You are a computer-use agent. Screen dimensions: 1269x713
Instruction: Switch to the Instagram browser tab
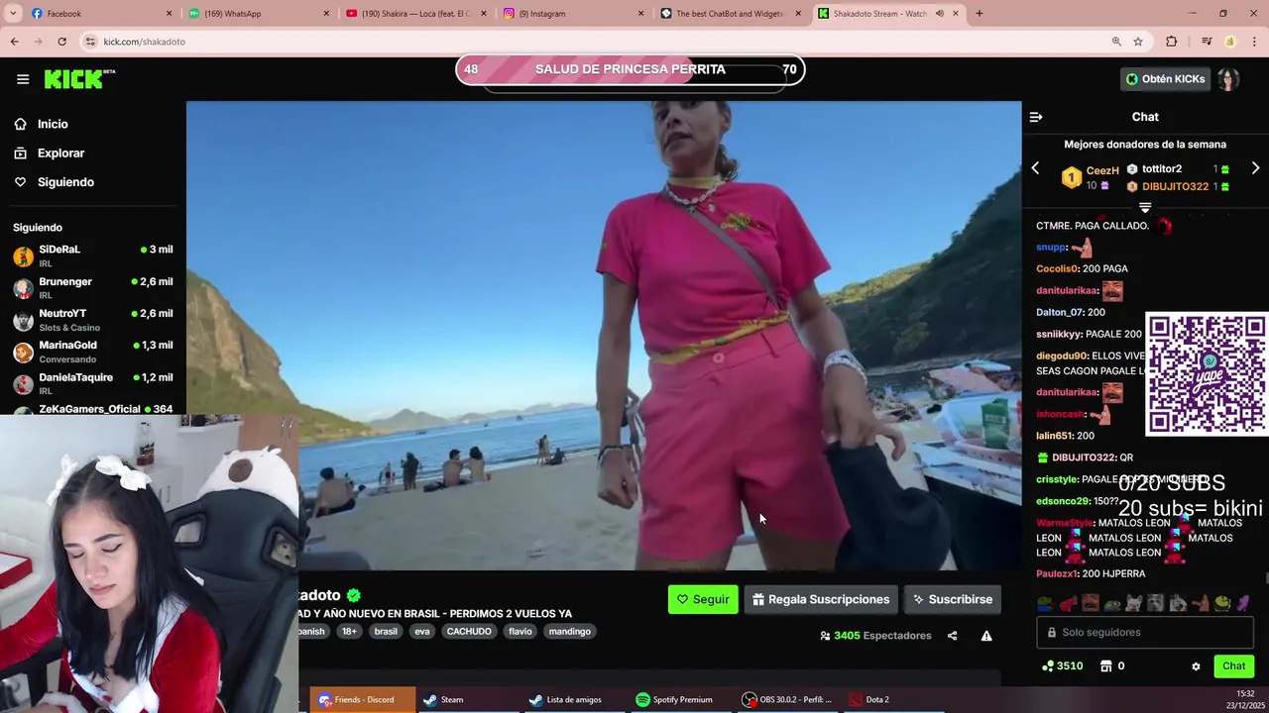point(573,14)
